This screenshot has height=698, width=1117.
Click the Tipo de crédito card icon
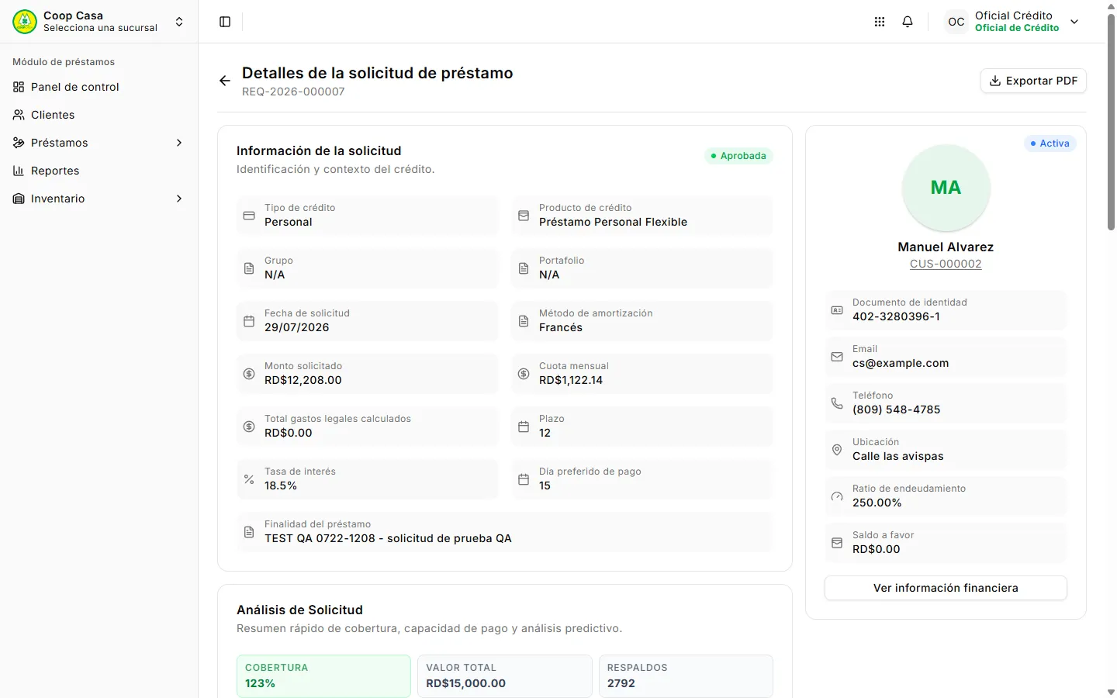(249, 216)
